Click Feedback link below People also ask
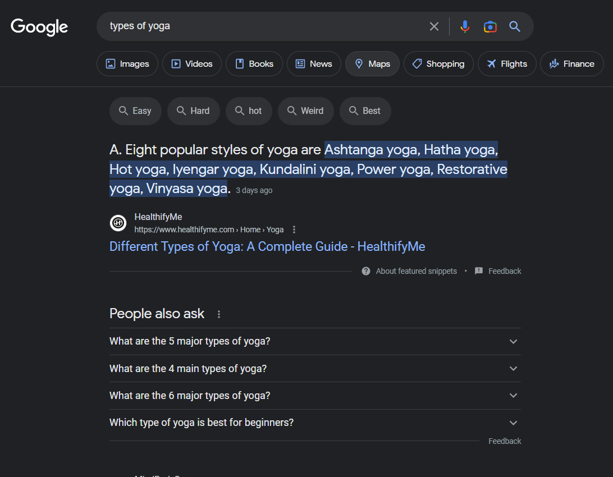The height and width of the screenshot is (477, 613). [x=505, y=441]
